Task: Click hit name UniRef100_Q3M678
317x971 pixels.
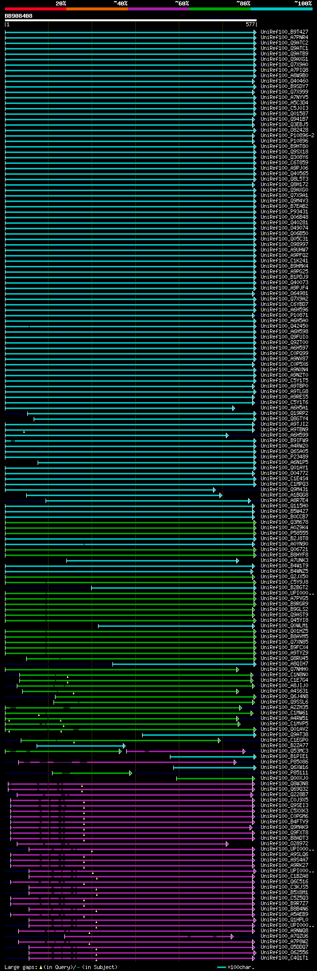Action: [284, 522]
